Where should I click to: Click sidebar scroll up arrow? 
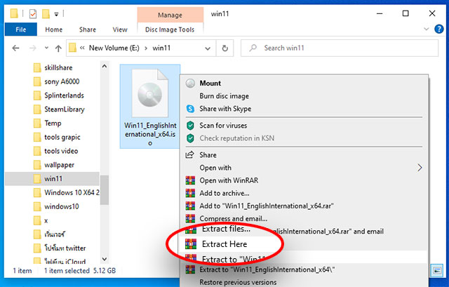pos(105,67)
